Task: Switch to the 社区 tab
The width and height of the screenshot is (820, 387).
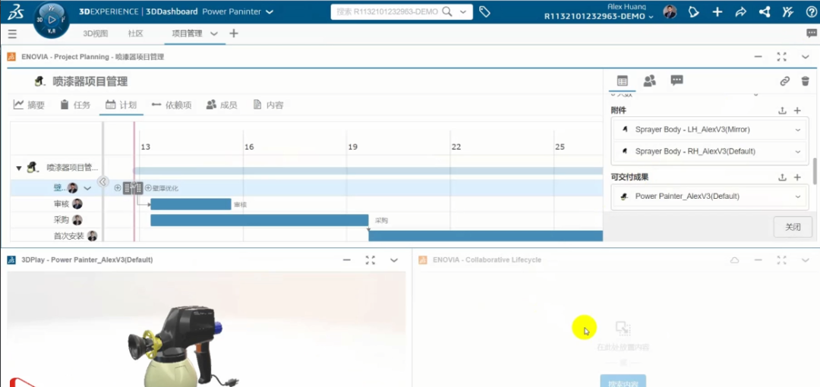Action: tap(135, 33)
